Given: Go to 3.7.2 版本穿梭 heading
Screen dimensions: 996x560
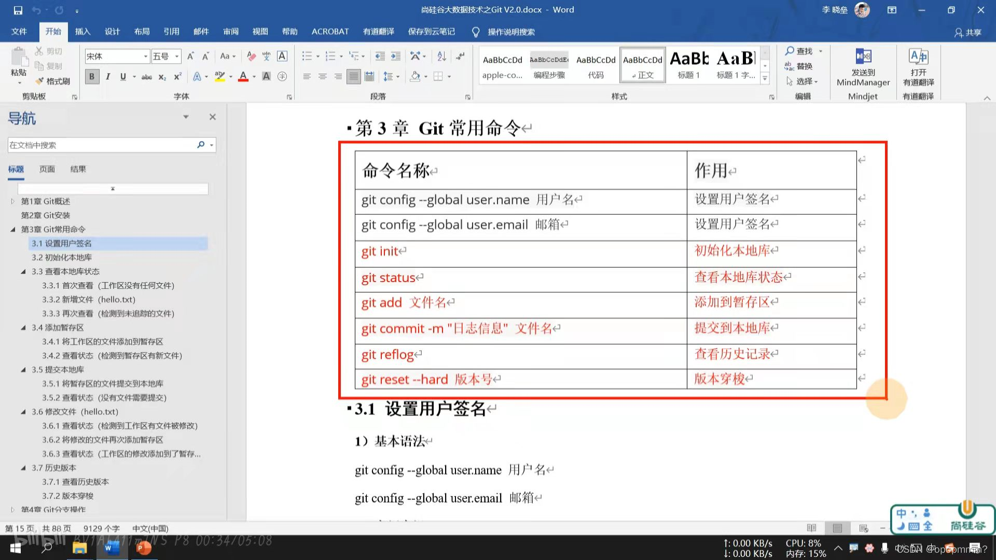Looking at the screenshot, I should click(x=68, y=496).
